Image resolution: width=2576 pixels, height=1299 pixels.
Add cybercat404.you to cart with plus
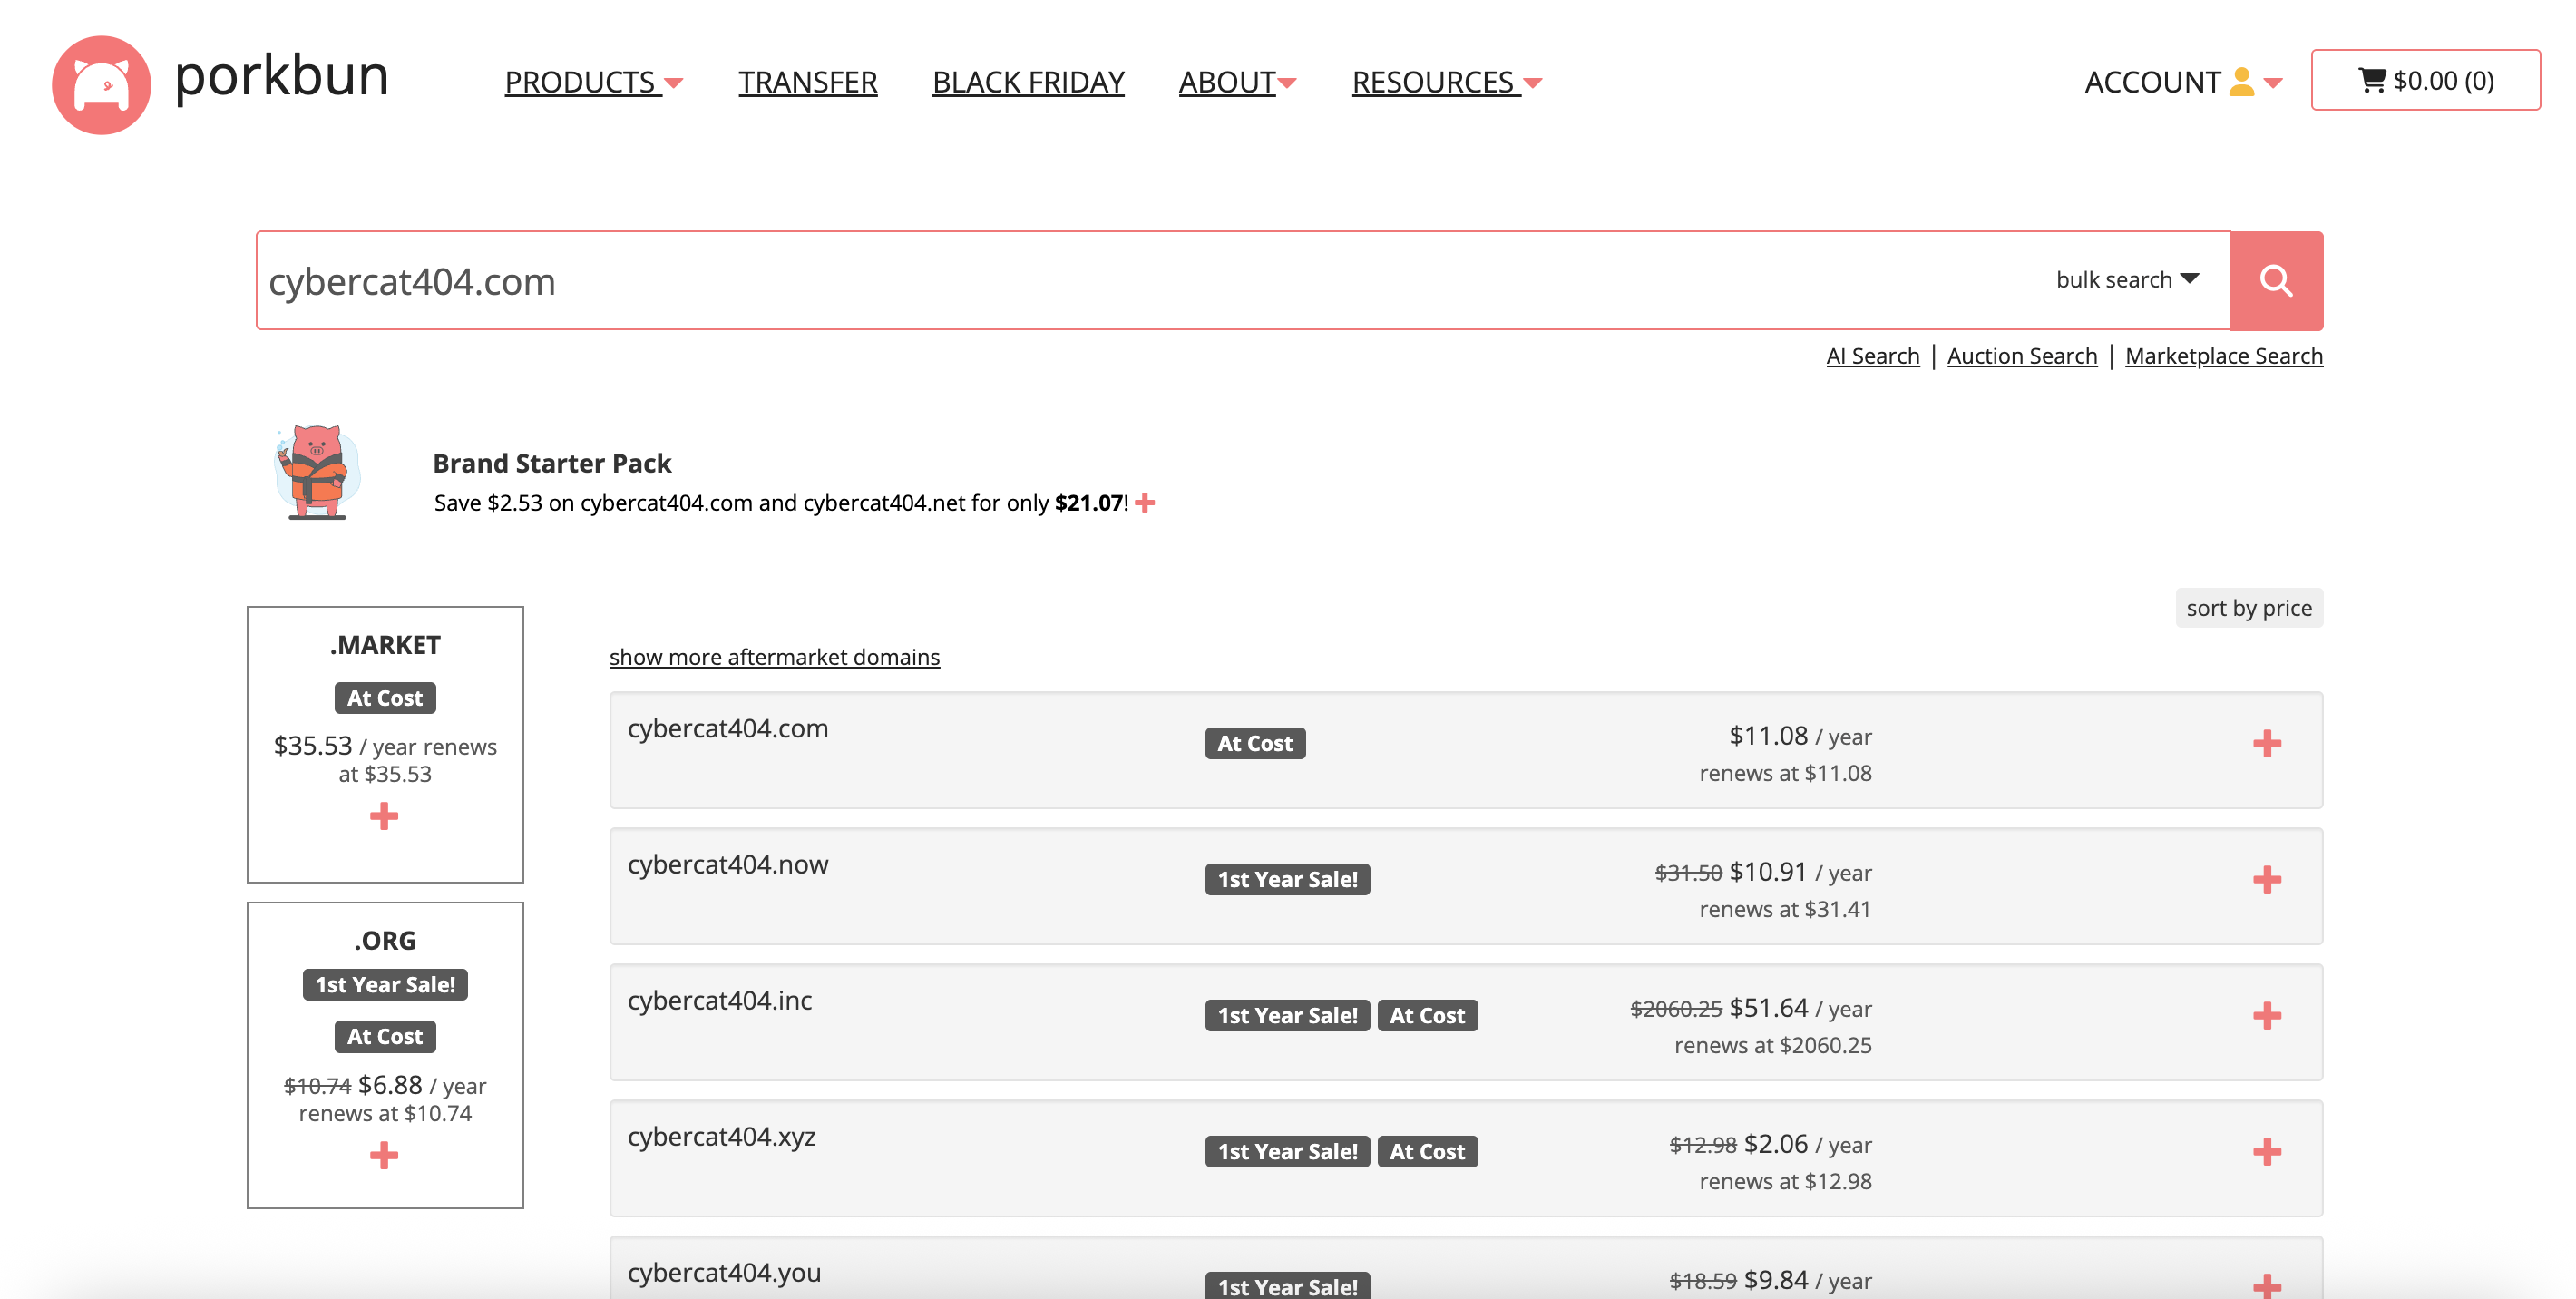point(2267,1285)
